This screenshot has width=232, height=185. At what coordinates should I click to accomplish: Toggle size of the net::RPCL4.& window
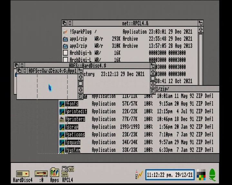(201, 23)
